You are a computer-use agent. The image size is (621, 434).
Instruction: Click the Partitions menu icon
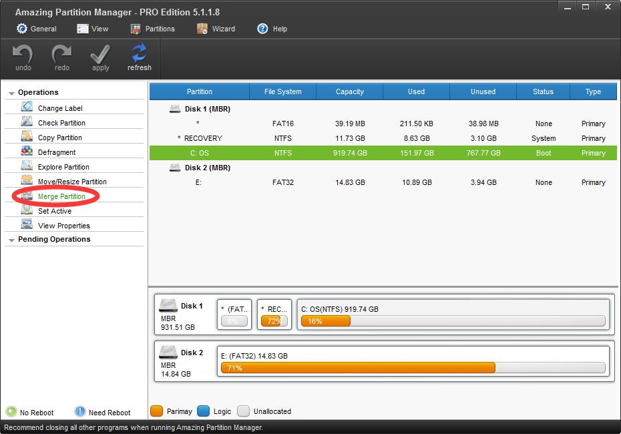click(136, 29)
